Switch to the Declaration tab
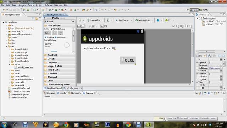Screen dimensions: 227x128 75,93
